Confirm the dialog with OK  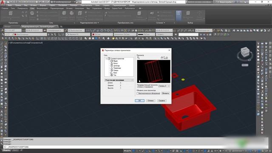(x=140, y=101)
